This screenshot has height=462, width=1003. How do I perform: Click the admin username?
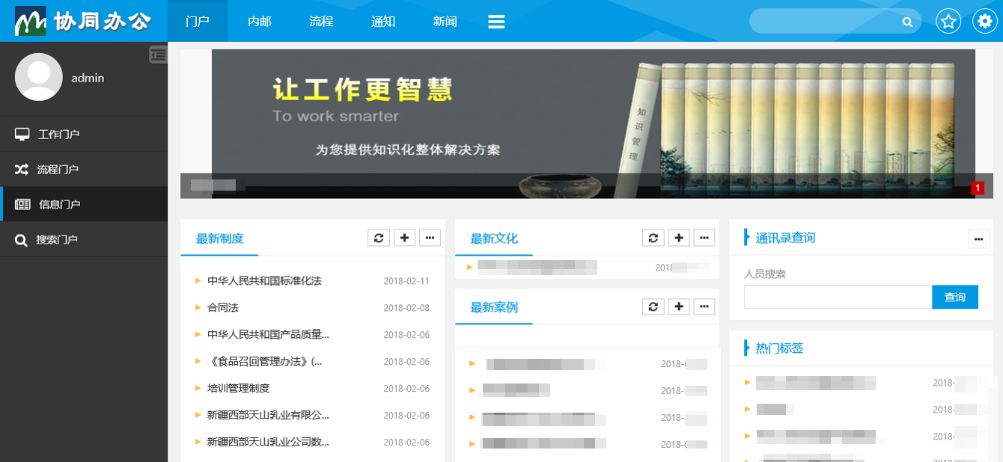pos(88,78)
